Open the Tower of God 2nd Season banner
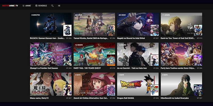 click(x=181, y=24)
